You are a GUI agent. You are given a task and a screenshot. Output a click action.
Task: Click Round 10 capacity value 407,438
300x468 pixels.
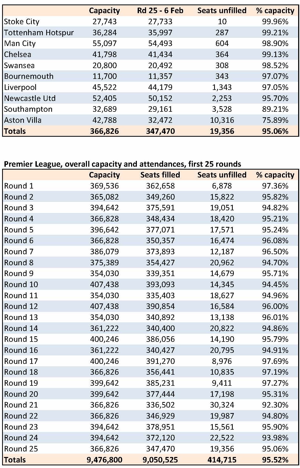(x=104, y=284)
